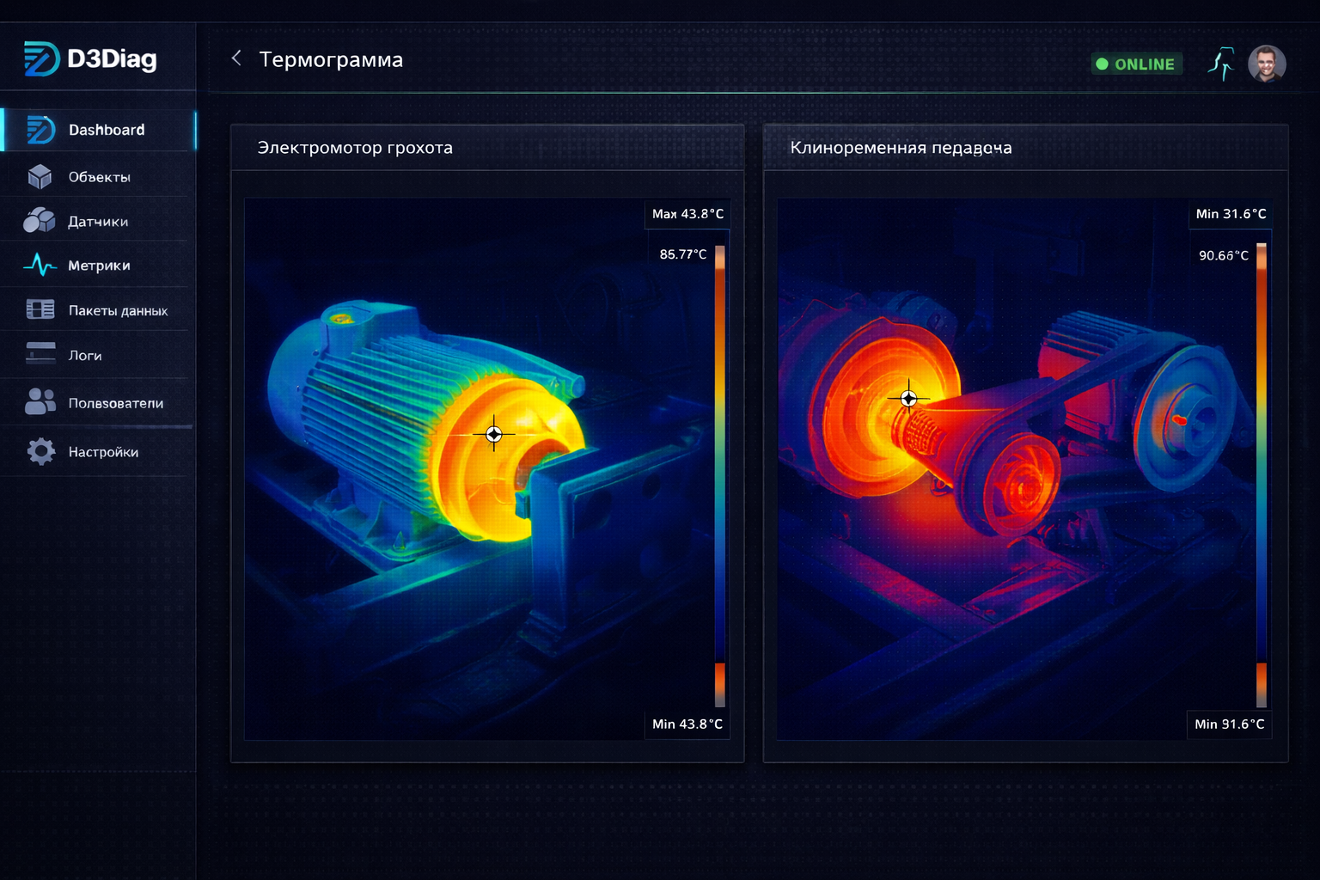Viewport: 1320px width, 880px height.
Task: Click the Термограмма page title
Action: pos(331,59)
